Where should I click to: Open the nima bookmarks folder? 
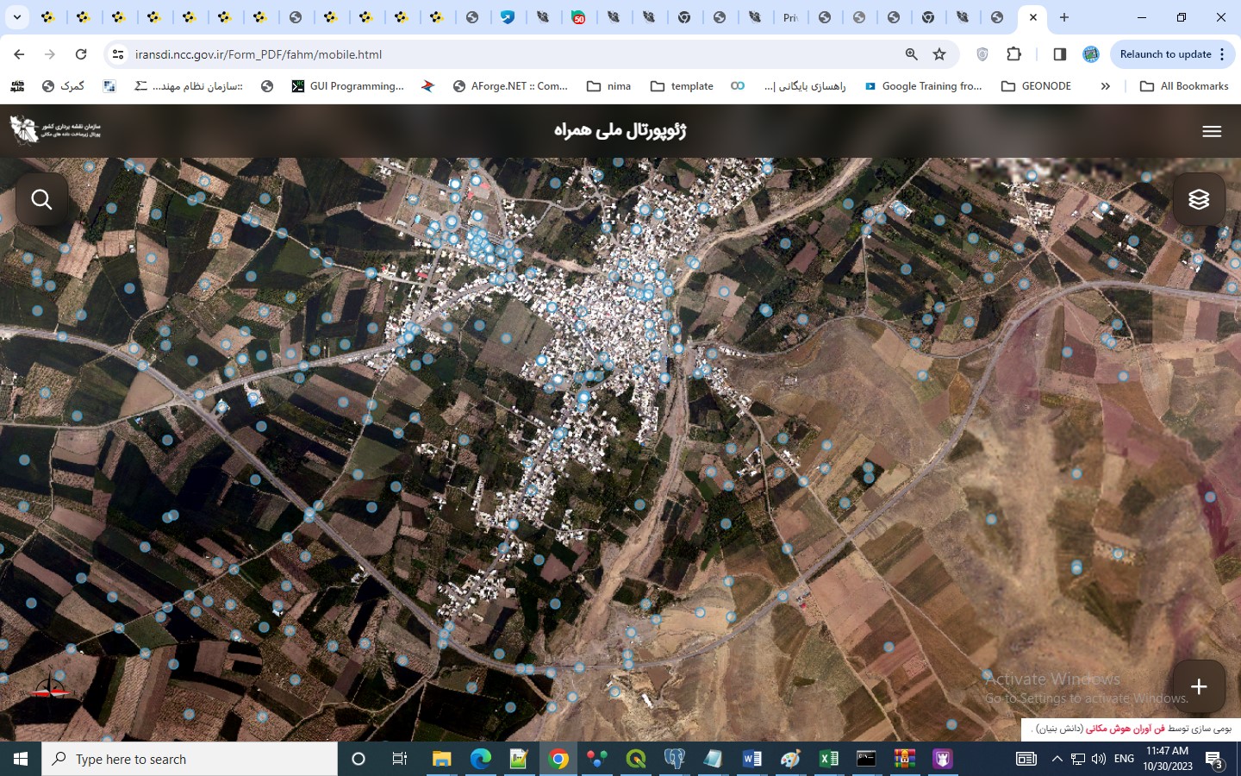coord(609,86)
